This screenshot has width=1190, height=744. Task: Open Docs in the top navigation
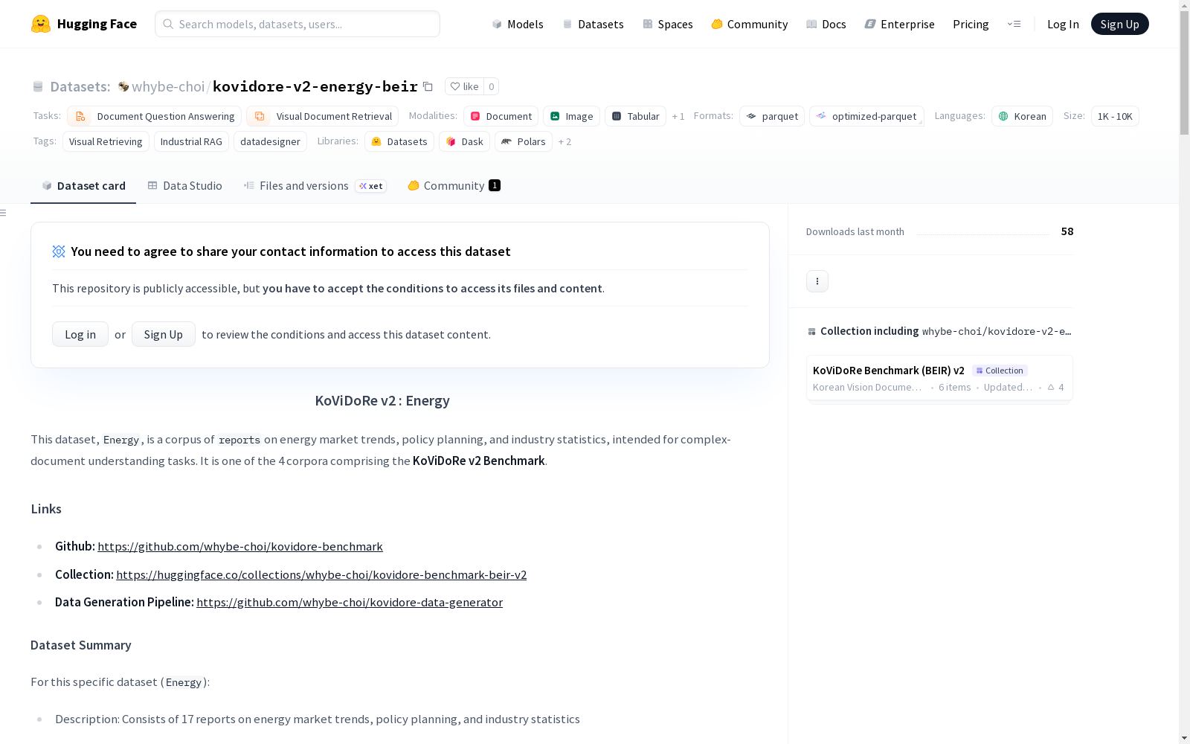826,24
